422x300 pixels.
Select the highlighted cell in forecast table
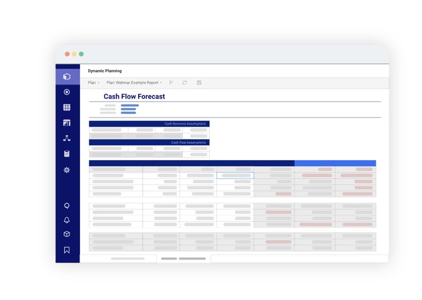(235, 176)
